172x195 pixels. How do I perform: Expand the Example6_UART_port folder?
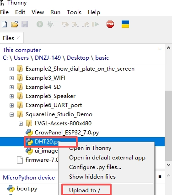[11, 106]
